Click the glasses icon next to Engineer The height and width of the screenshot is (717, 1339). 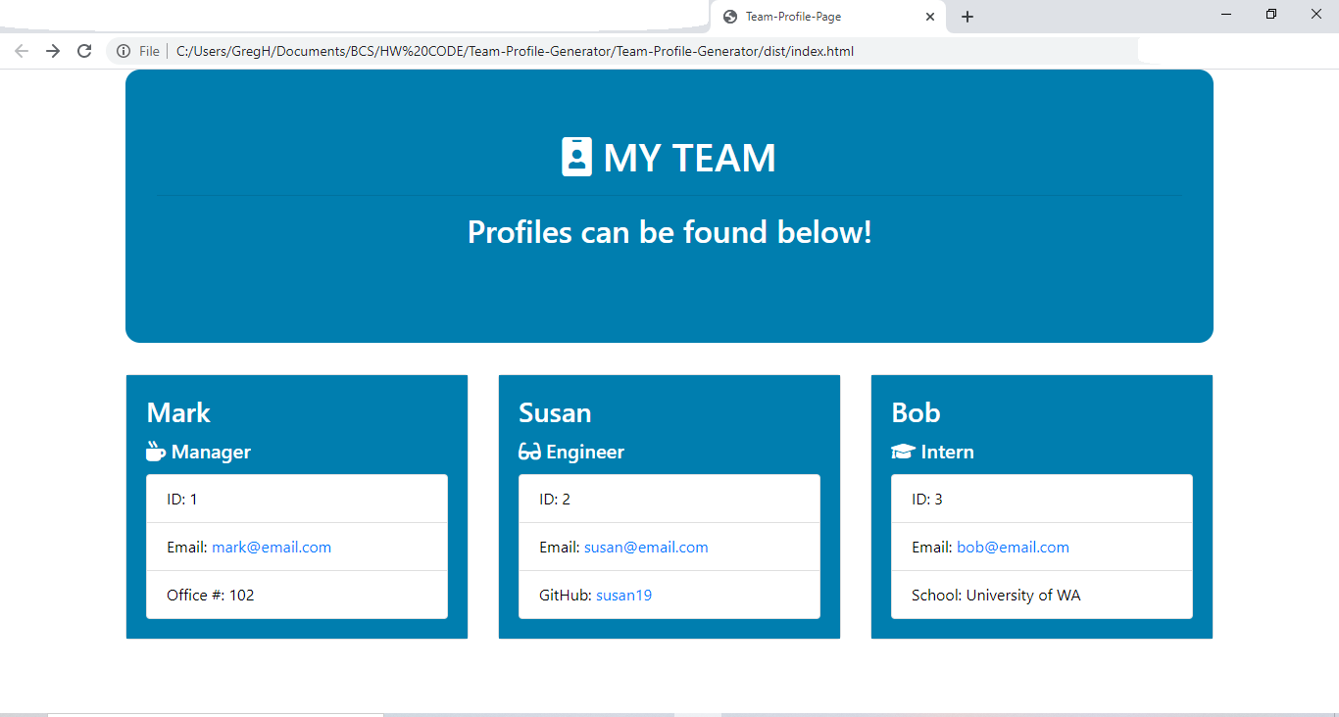pyautogui.click(x=527, y=451)
